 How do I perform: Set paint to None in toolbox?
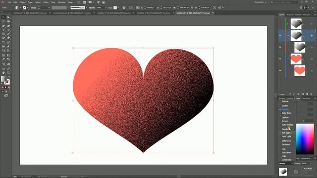(9, 88)
